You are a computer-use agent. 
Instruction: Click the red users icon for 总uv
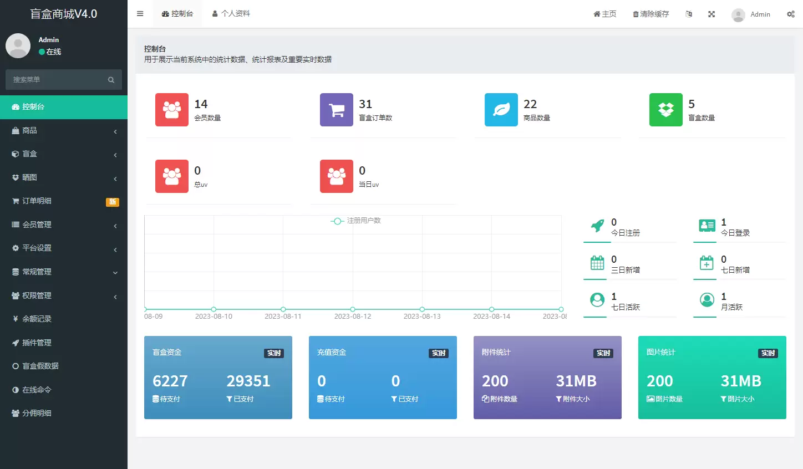click(x=172, y=176)
